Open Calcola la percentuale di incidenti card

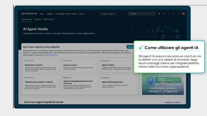tap(41, 83)
